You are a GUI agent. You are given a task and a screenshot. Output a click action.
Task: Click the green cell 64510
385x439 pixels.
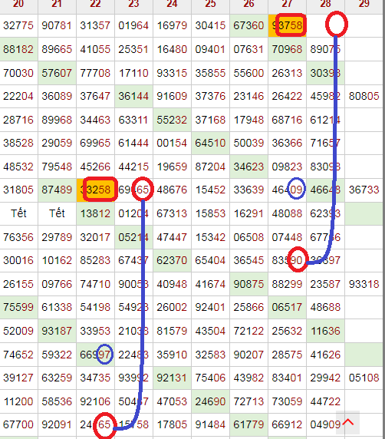coord(210,143)
